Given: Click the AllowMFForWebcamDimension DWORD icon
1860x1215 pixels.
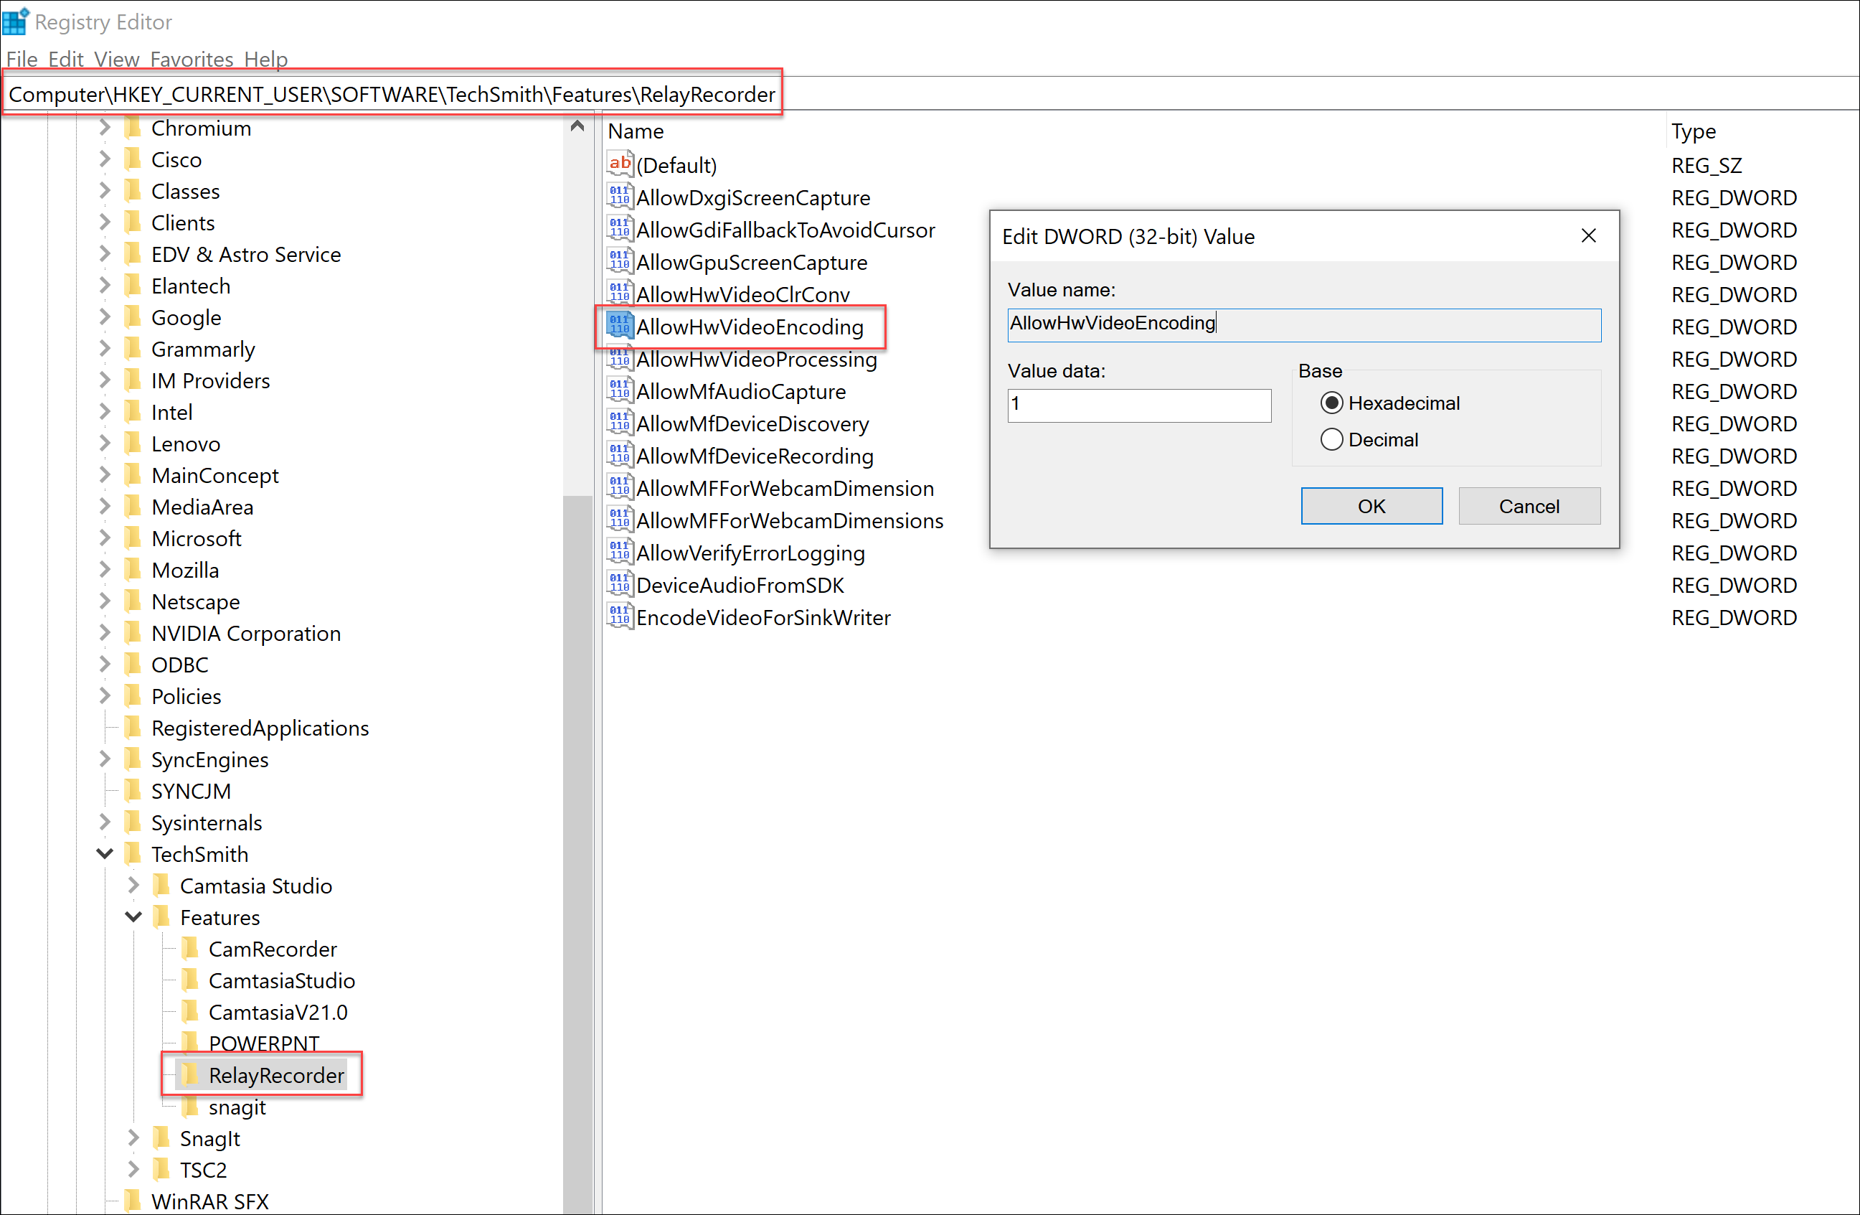Looking at the screenshot, I should 620,487.
